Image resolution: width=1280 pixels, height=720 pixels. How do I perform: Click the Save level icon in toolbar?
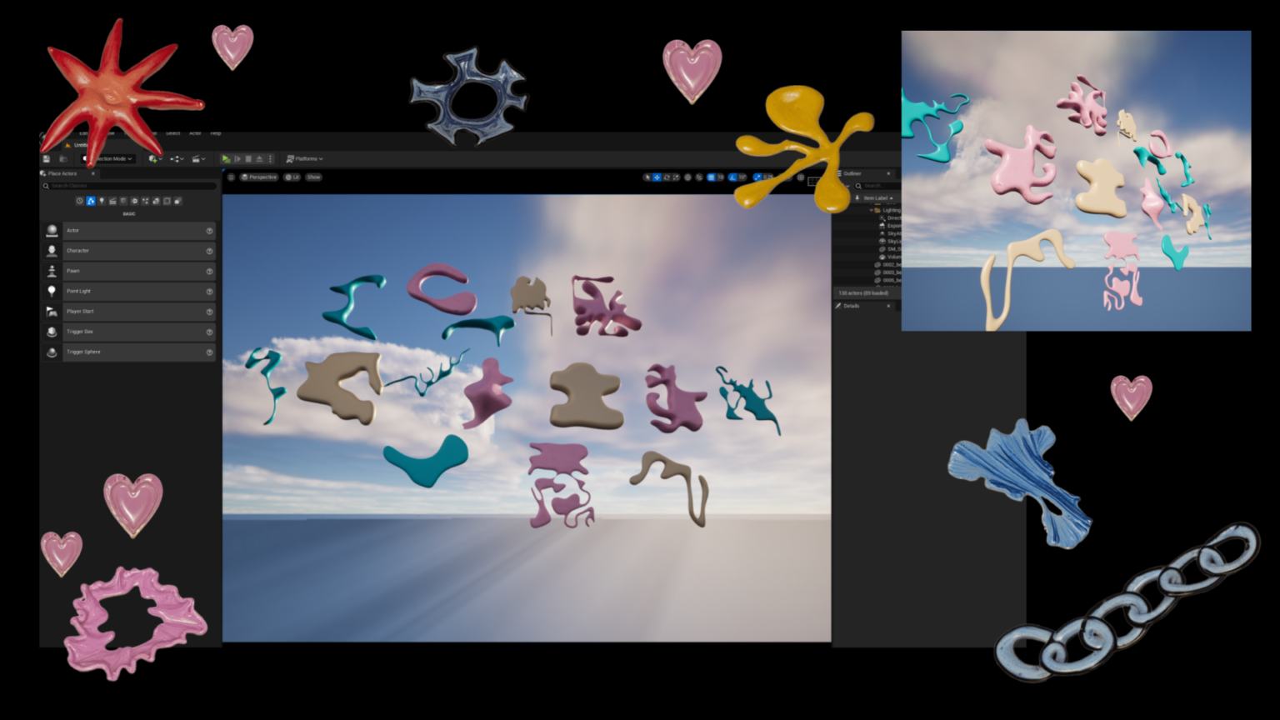pos(46,158)
